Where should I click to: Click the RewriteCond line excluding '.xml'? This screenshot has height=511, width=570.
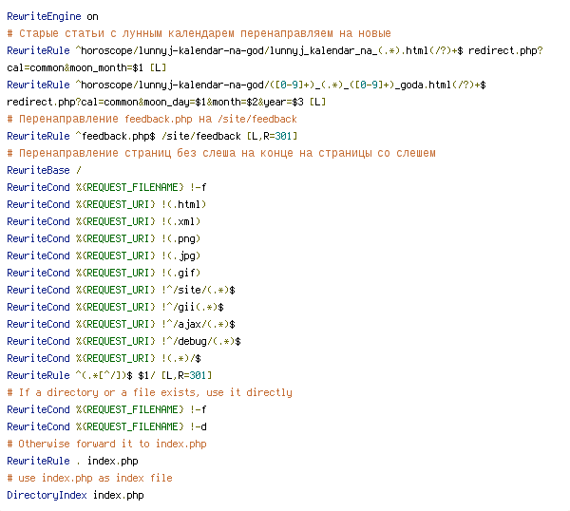(104, 221)
